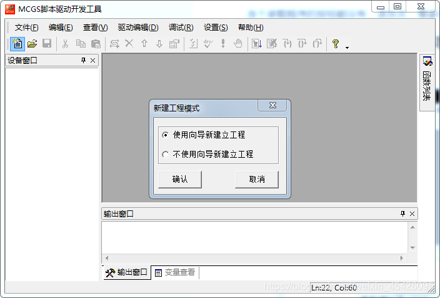The height and width of the screenshot is (298, 440).
Task: Click the output scrollbar down arrow
Action: (412, 248)
